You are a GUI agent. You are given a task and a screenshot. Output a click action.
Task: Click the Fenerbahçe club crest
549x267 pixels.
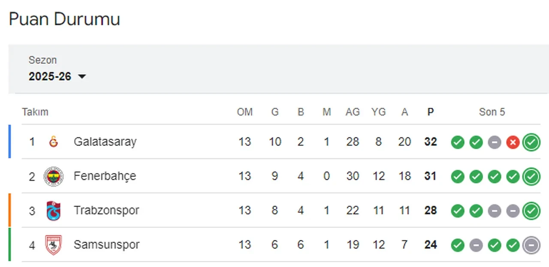[x=54, y=176]
